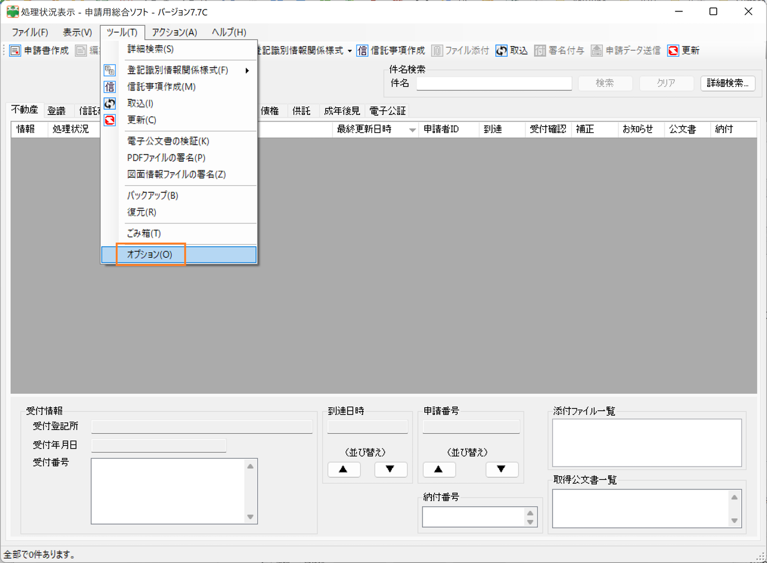The width and height of the screenshot is (767, 563).
Task: Click the 申請書作成 toolbar icon
Action: [15, 51]
